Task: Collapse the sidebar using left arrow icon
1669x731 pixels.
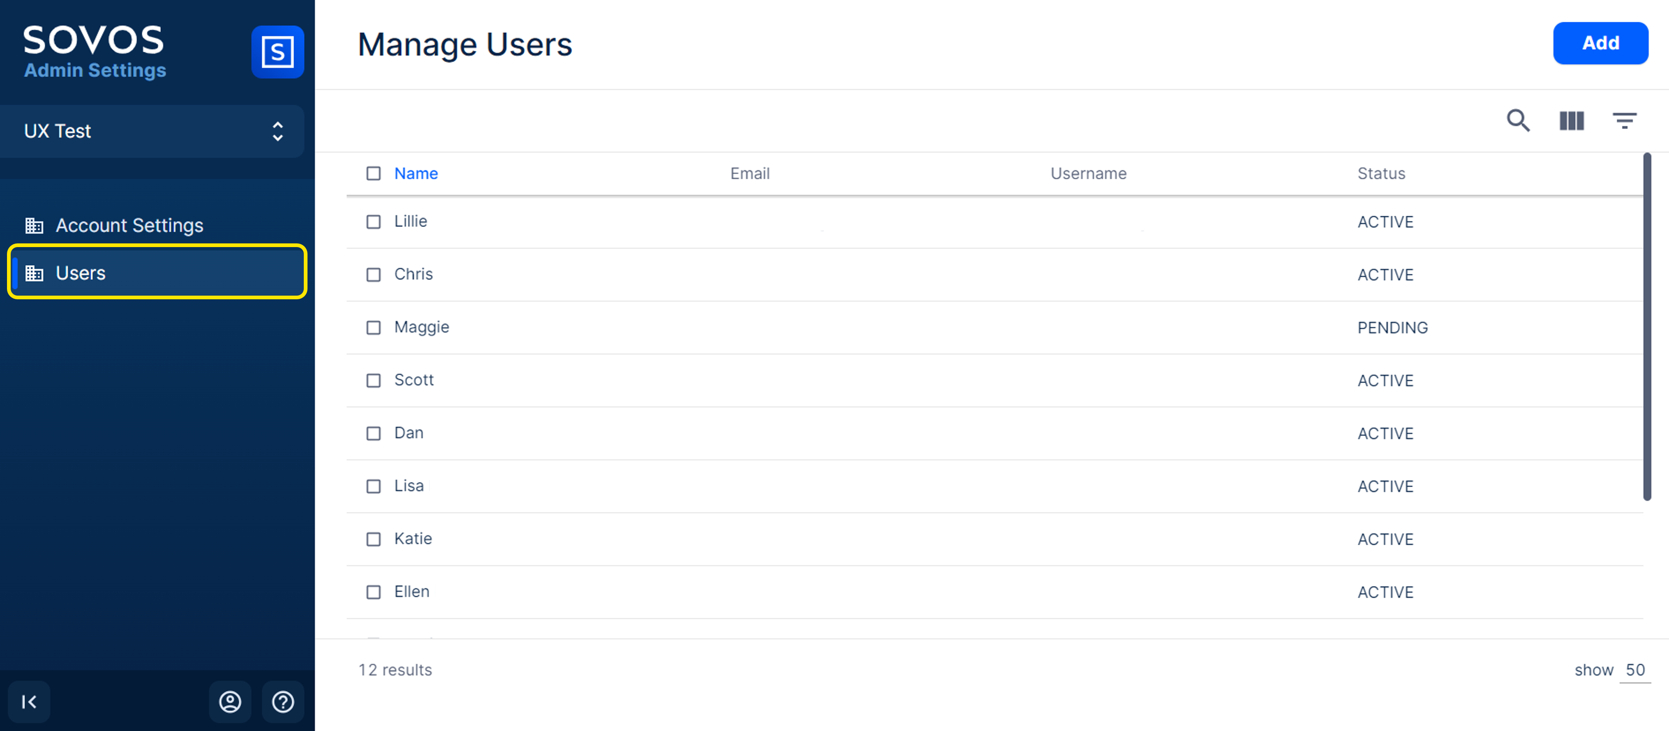Action: (x=29, y=700)
